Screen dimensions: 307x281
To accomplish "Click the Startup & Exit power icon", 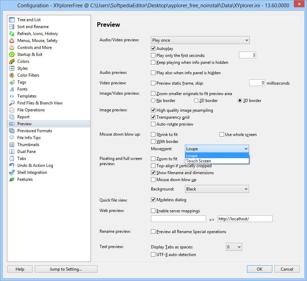I will (12, 54).
